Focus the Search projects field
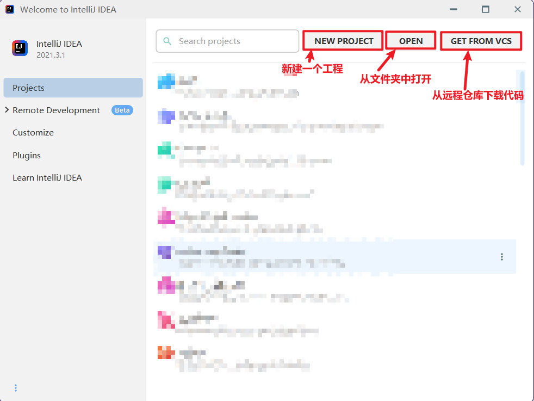Screen dimensions: 534x401 tap(227, 41)
